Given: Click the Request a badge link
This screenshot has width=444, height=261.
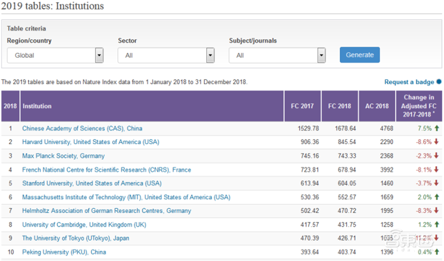Looking at the screenshot, I should click(409, 82).
